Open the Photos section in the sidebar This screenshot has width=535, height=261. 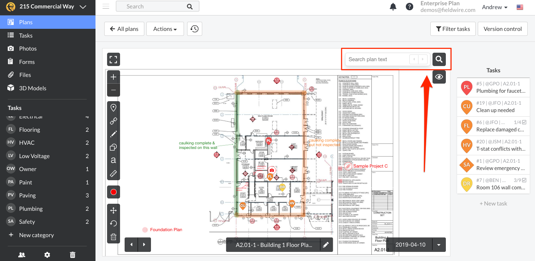pos(27,48)
